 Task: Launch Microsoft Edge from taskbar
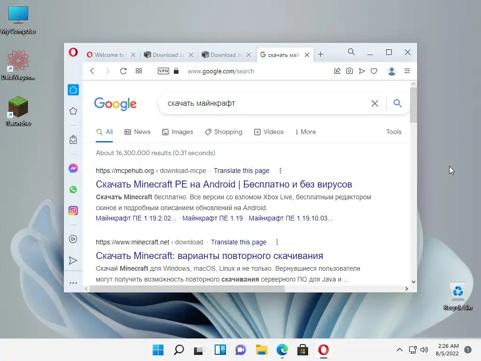pos(282,350)
